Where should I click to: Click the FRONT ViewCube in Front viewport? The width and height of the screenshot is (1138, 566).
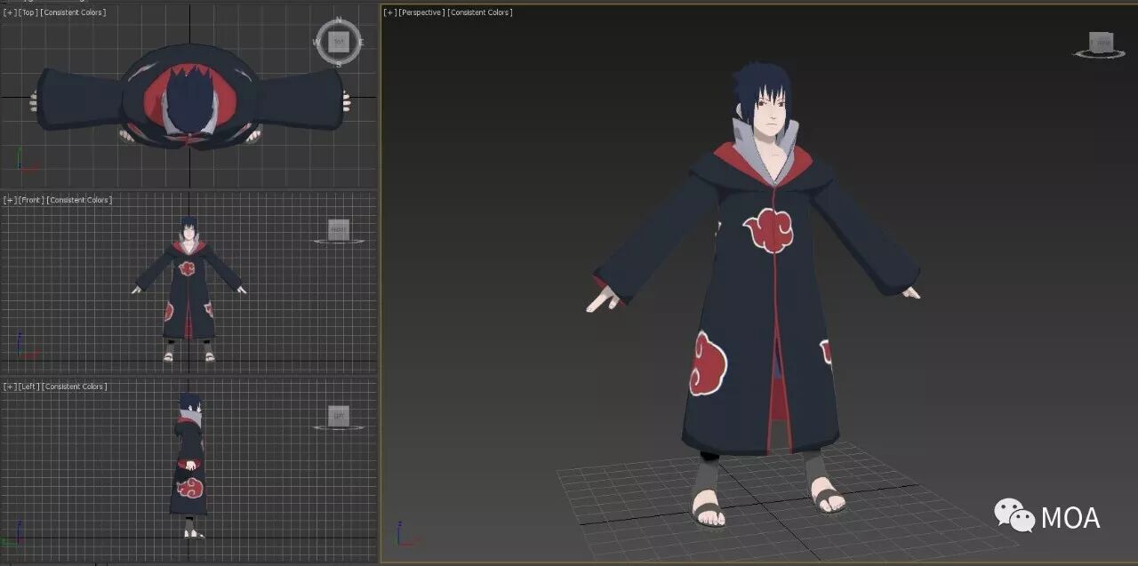pyautogui.click(x=339, y=229)
